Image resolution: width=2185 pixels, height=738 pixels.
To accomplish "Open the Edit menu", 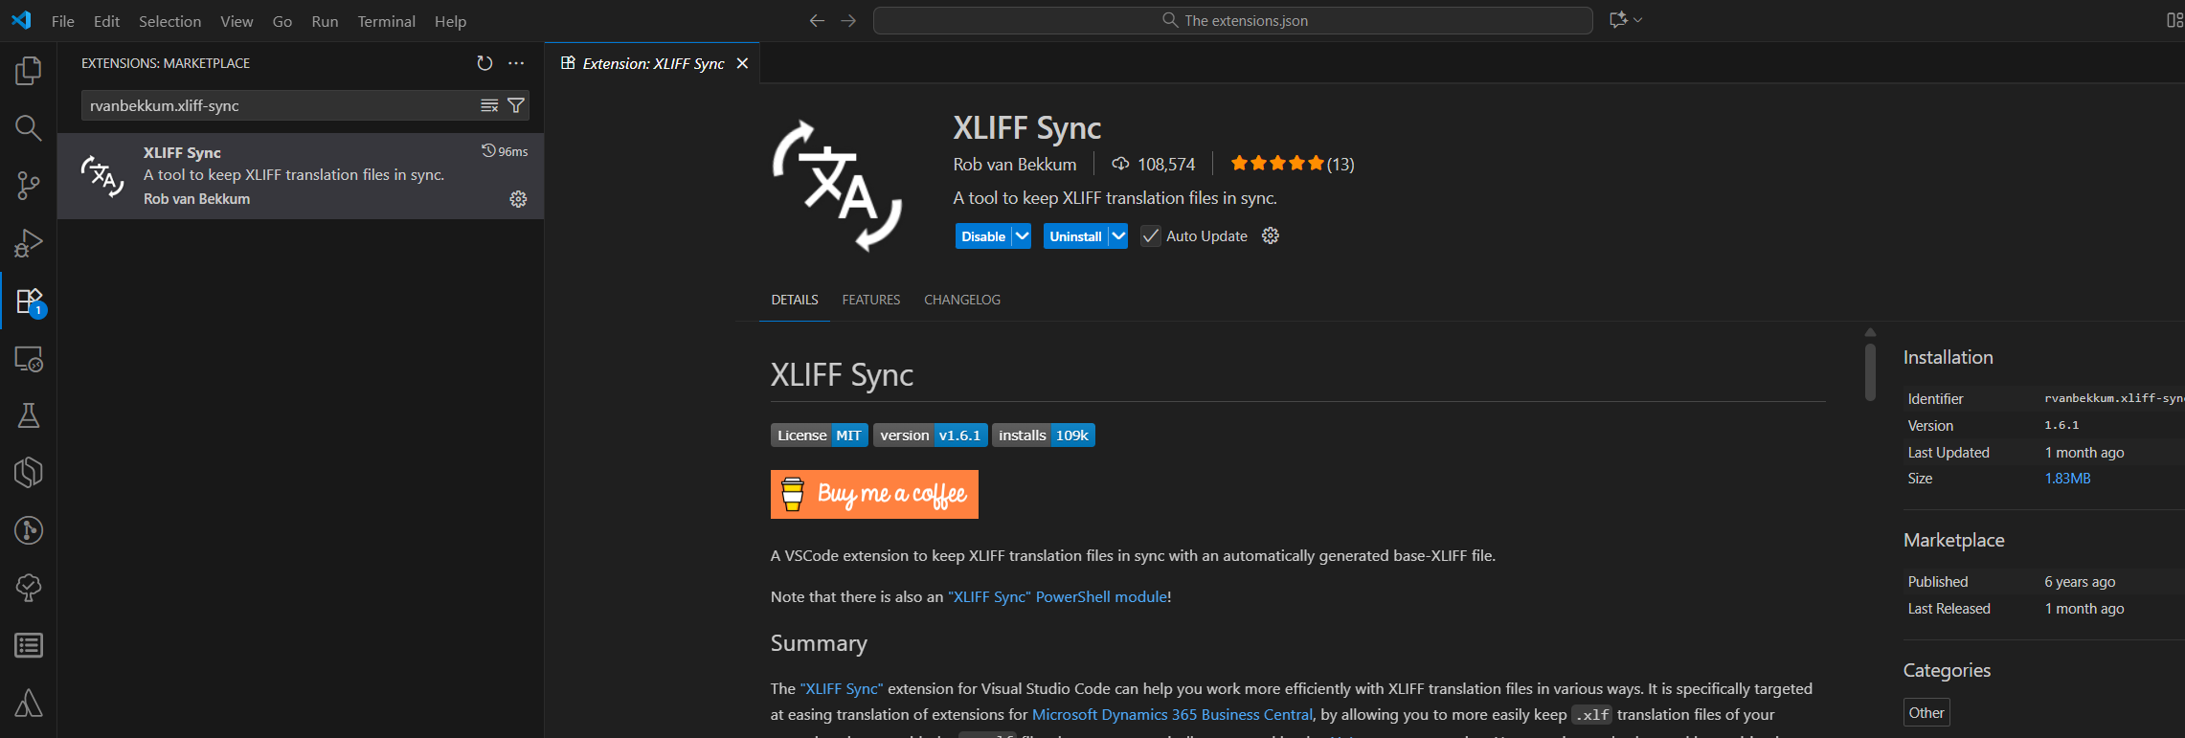I will (106, 21).
